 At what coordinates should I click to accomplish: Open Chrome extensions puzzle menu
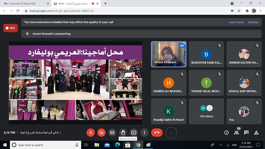pos(247,11)
